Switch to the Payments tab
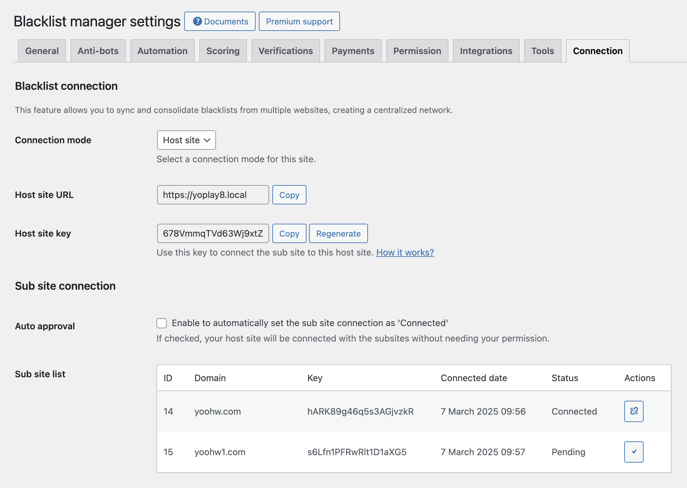The height and width of the screenshot is (488, 687). 353,51
